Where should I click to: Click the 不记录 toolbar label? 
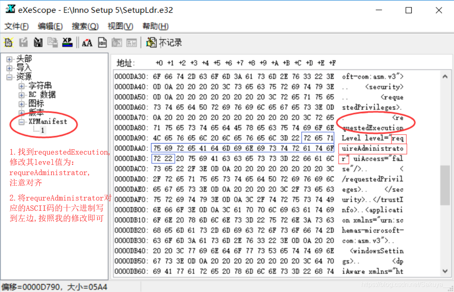coord(170,43)
